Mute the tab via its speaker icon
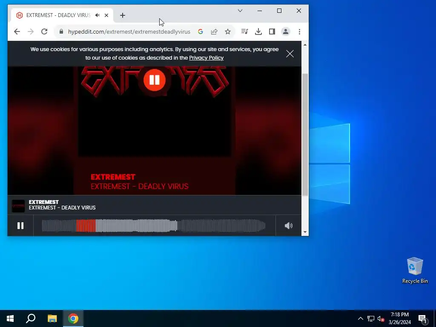The image size is (436, 327). coord(97,15)
